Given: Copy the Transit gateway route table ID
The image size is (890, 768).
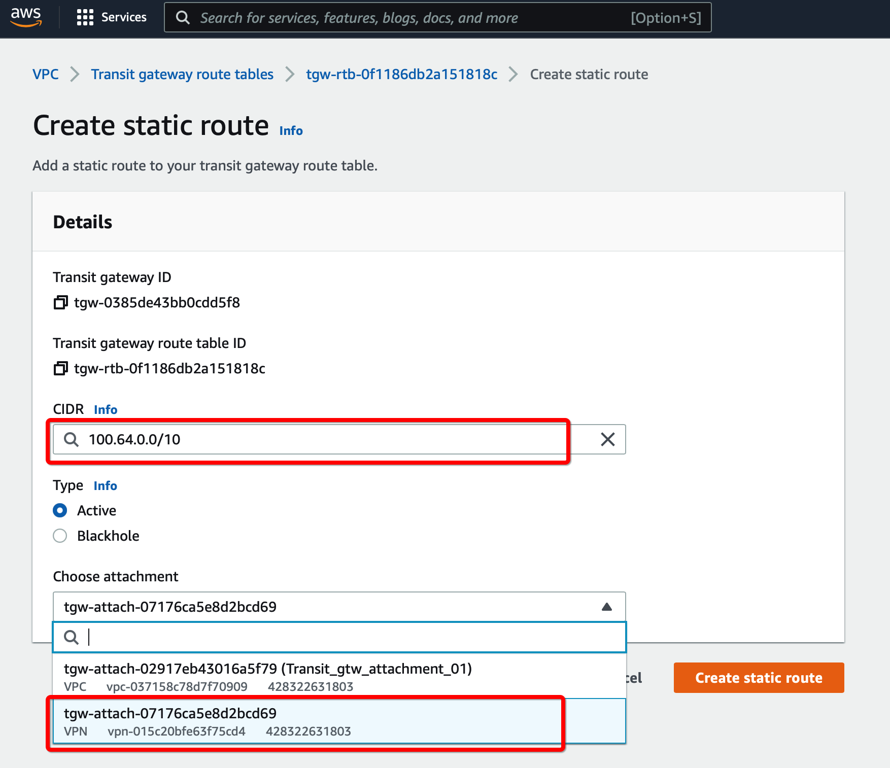Looking at the screenshot, I should click(x=60, y=369).
